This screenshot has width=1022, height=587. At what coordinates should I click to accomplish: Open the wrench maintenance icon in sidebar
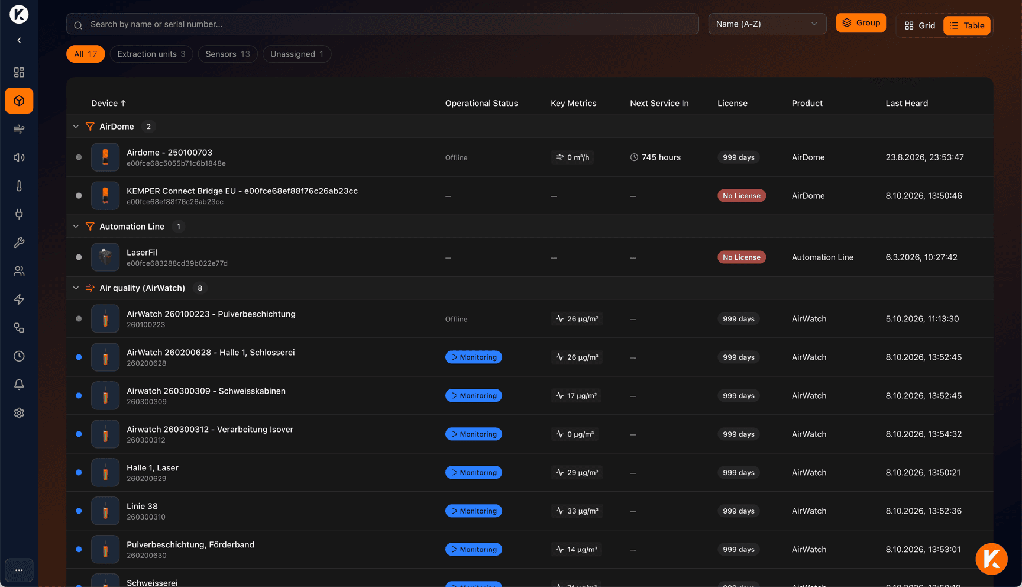[19, 243]
